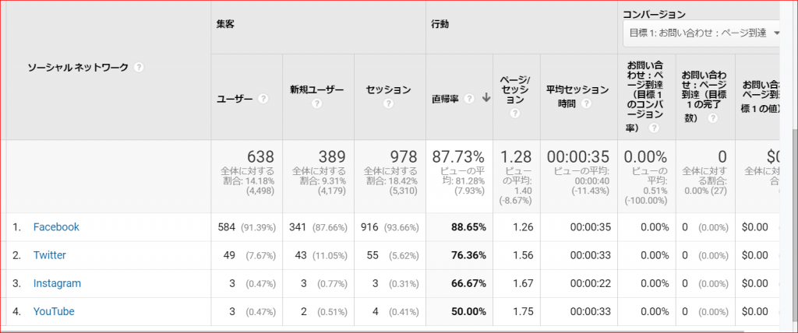The image size is (798, 333).
Task: Click help icon under 新規ユーザー header
Action: (x=316, y=103)
